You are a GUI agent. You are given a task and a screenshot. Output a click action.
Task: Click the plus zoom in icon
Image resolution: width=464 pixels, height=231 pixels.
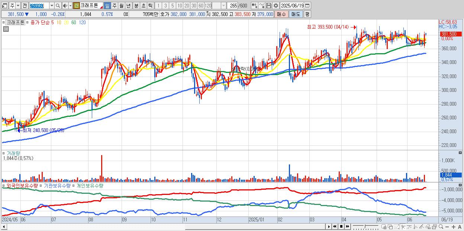(454, 227)
